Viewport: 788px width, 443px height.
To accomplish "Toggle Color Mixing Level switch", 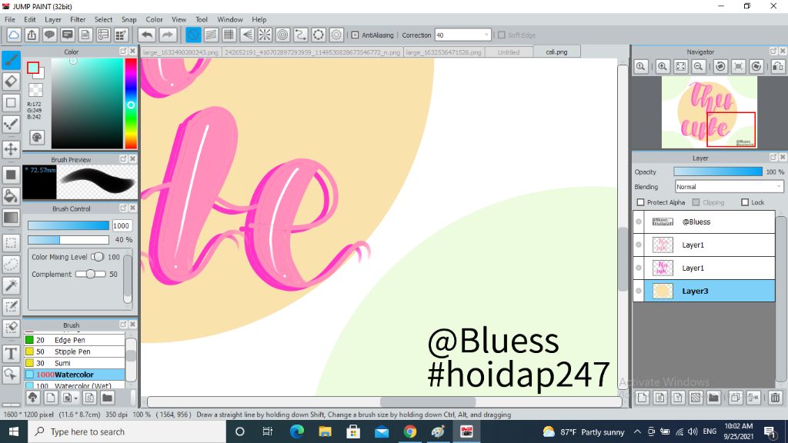I will pos(98,257).
